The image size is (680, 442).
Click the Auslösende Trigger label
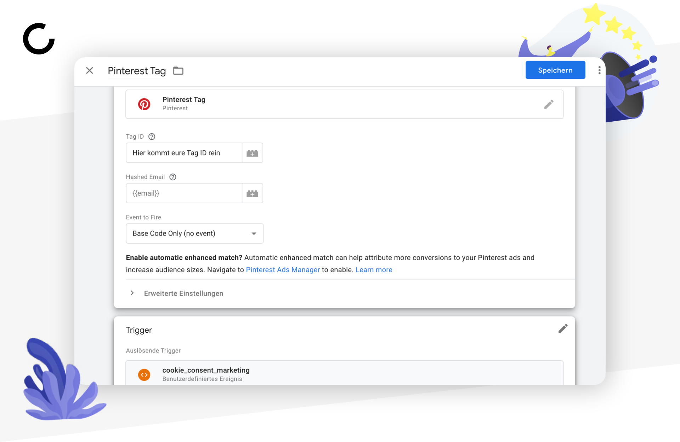tap(153, 350)
